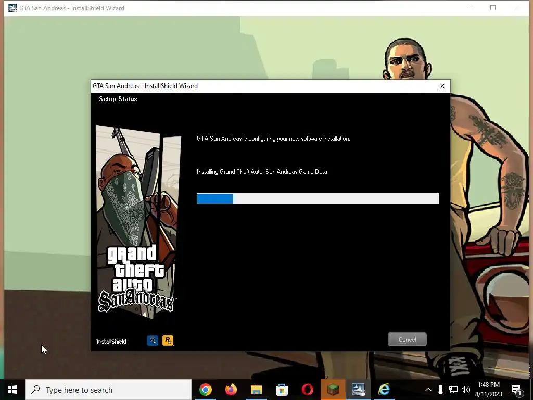Open network settings tray icon
The image size is (533, 400).
click(453, 390)
